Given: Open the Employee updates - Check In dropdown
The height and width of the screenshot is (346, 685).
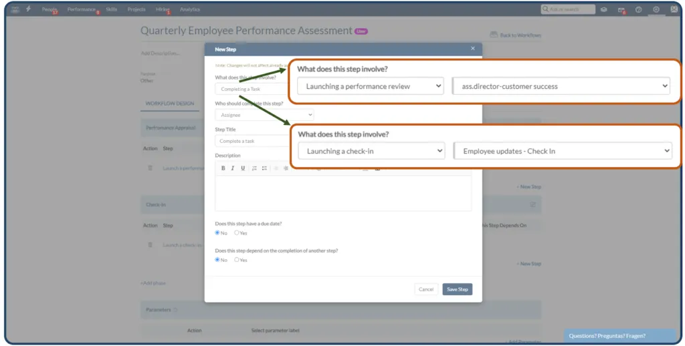Looking at the screenshot, I should (x=563, y=151).
